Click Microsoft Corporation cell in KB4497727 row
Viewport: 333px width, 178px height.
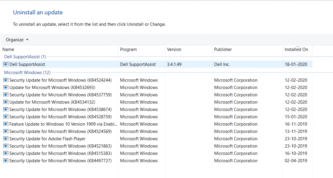pyautogui.click(x=236, y=161)
